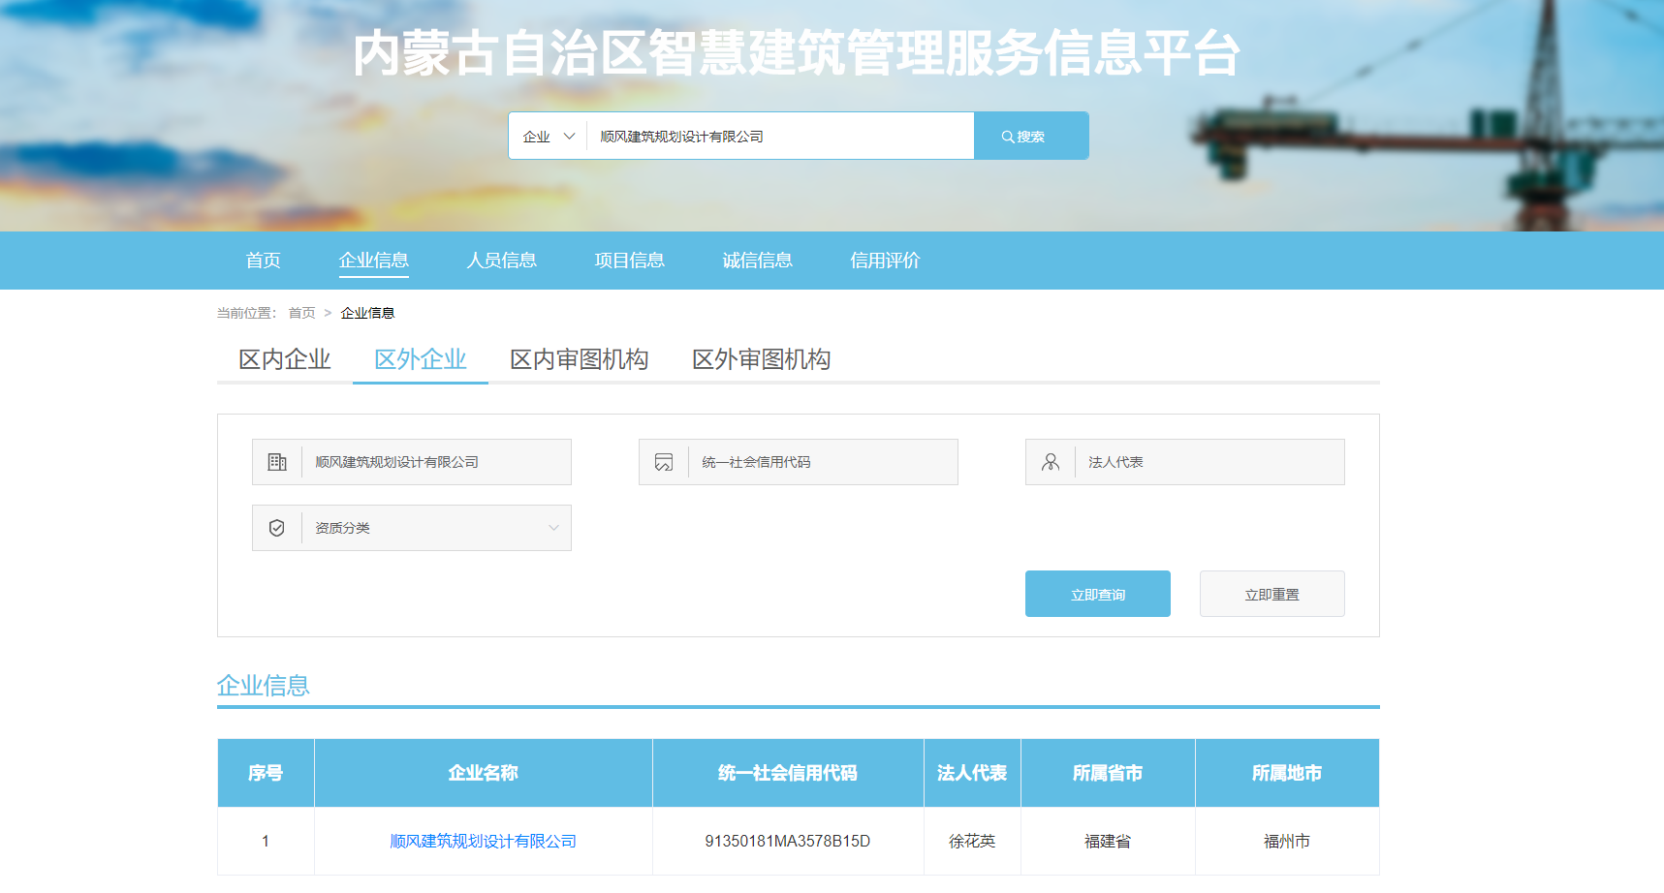Open 企业信息 navigation item
Viewport: 1664px width, 893px height.
[374, 260]
